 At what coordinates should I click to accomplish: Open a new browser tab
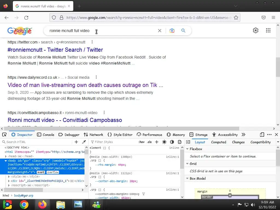pyautogui.click(x=79, y=6)
